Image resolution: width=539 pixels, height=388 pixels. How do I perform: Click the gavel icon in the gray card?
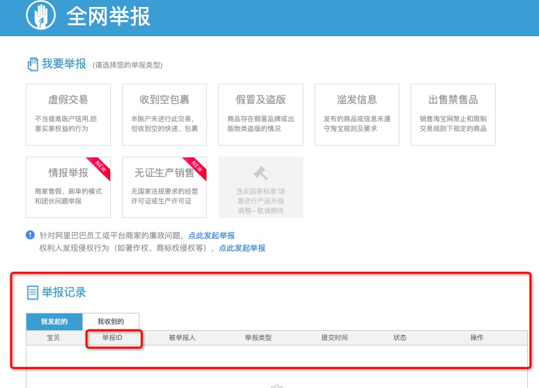261,173
